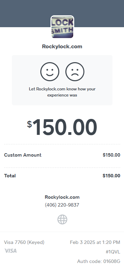The width and height of the screenshot is (124, 266).
Task: Click Rockylock.com name above phone number
Action: pyautogui.click(x=62, y=197)
